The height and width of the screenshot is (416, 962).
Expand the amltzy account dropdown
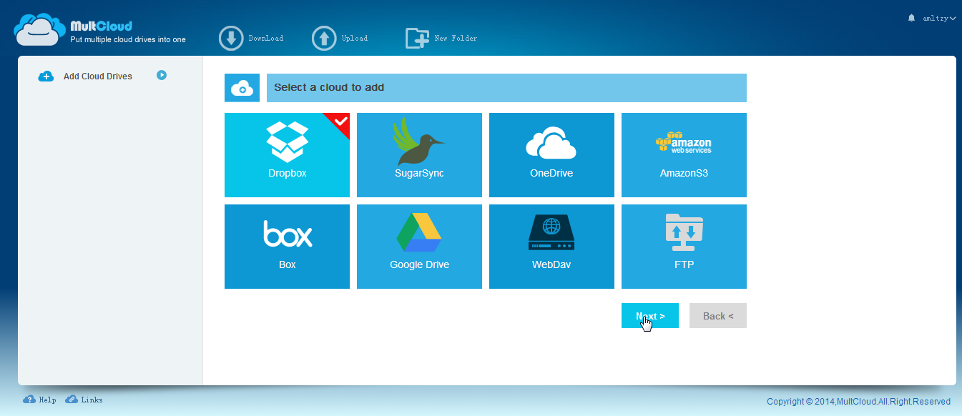point(938,18)
